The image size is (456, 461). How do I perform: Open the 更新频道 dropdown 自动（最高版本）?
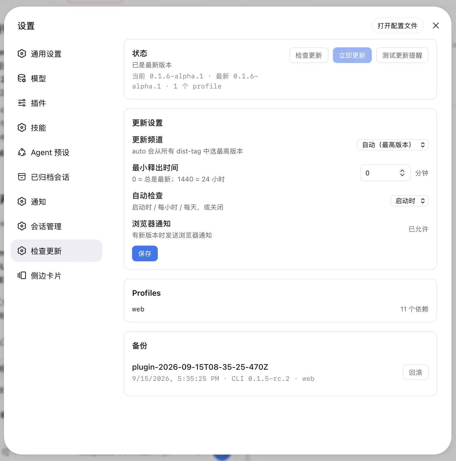point(393,145)
